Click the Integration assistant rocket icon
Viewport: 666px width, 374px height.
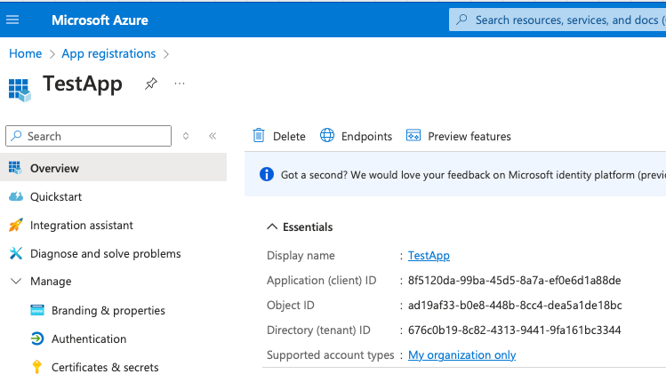[16, 225]
